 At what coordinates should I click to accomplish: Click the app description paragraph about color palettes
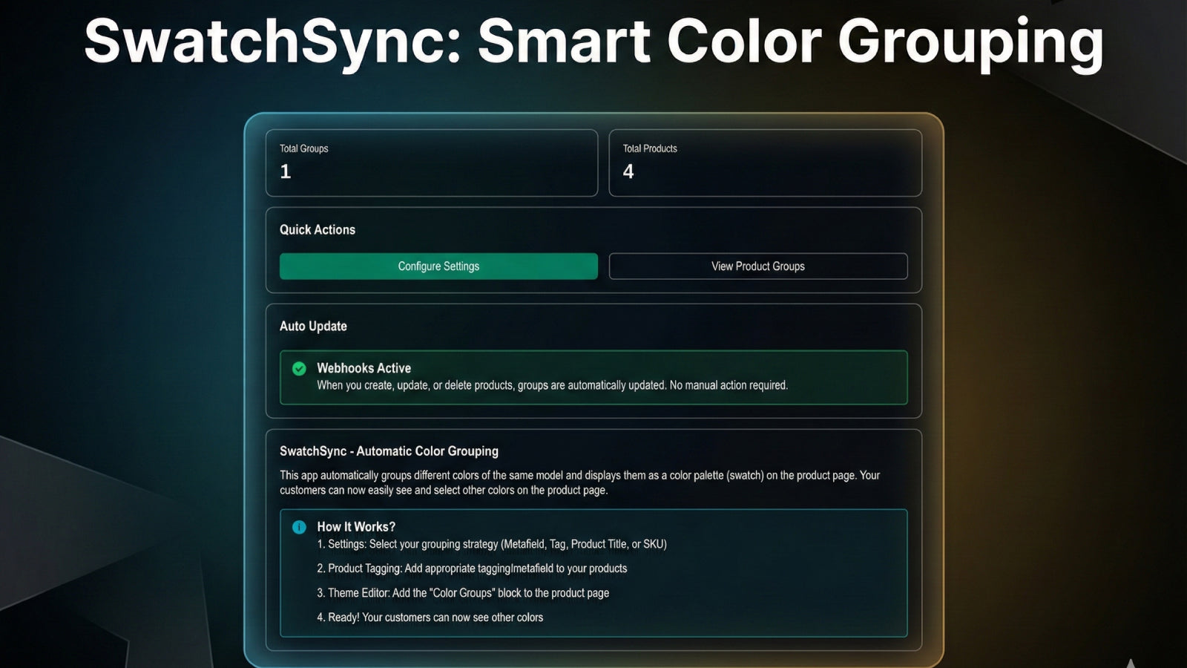click(x=579, y=482)
